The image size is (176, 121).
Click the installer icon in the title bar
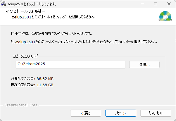[3, 4]
